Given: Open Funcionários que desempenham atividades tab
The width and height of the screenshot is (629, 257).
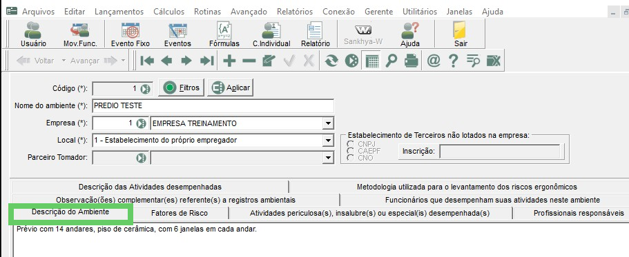Looking at the screenshot, I should 492,200.
